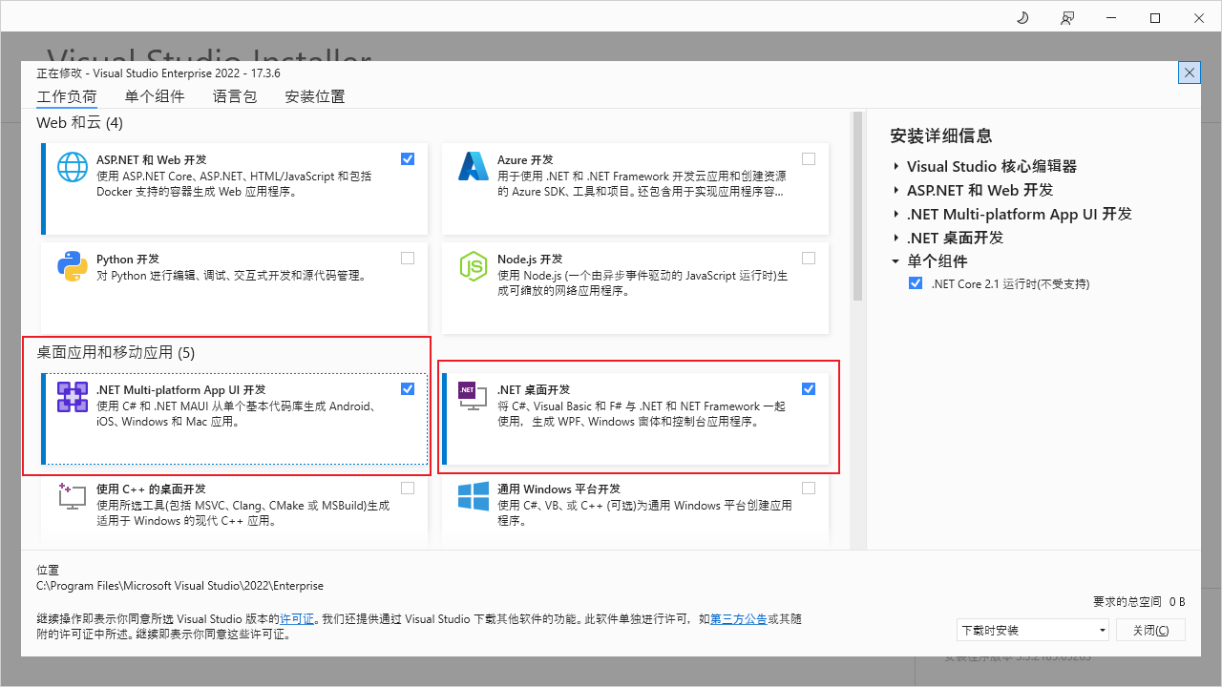Click the Web 和云 (4) section heading
The width and height of the screenshot is (1222, 687).
point(80,122)
